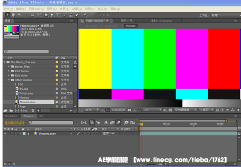
Task: Open blend mode dropdown 正常 for Flowers.mov
Action: coord(108,133)
